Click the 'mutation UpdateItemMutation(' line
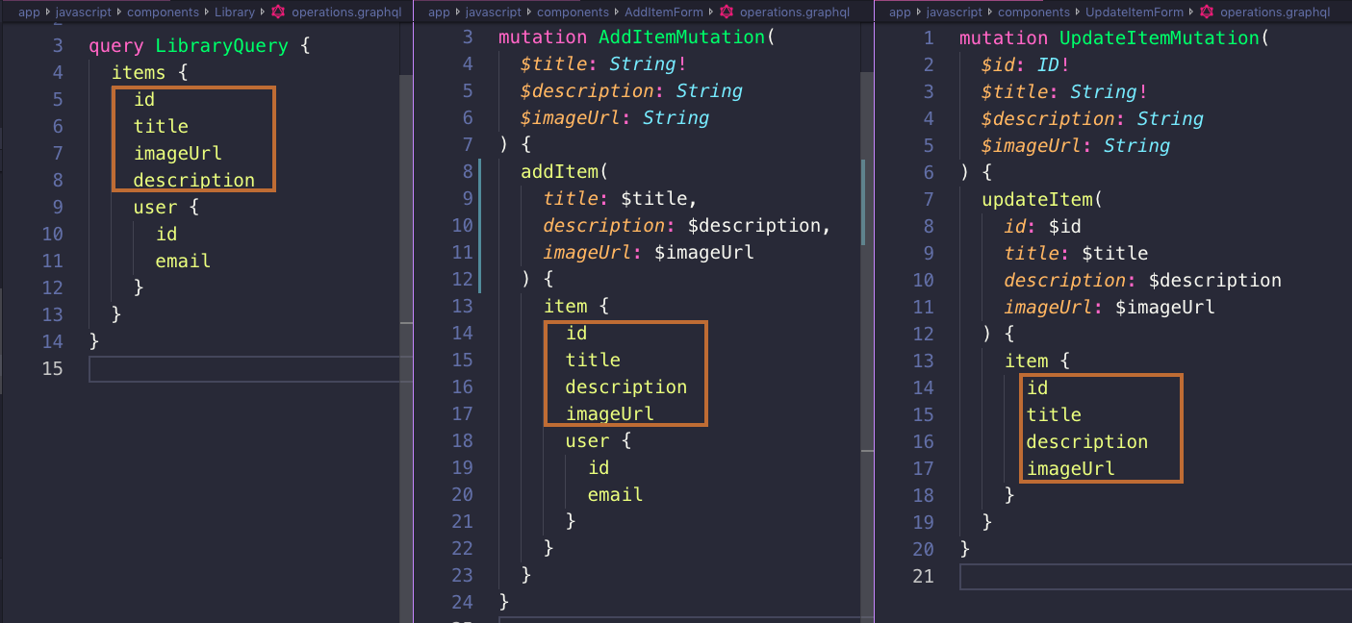Screen dimensions: 1352x623 (1114, 37)
